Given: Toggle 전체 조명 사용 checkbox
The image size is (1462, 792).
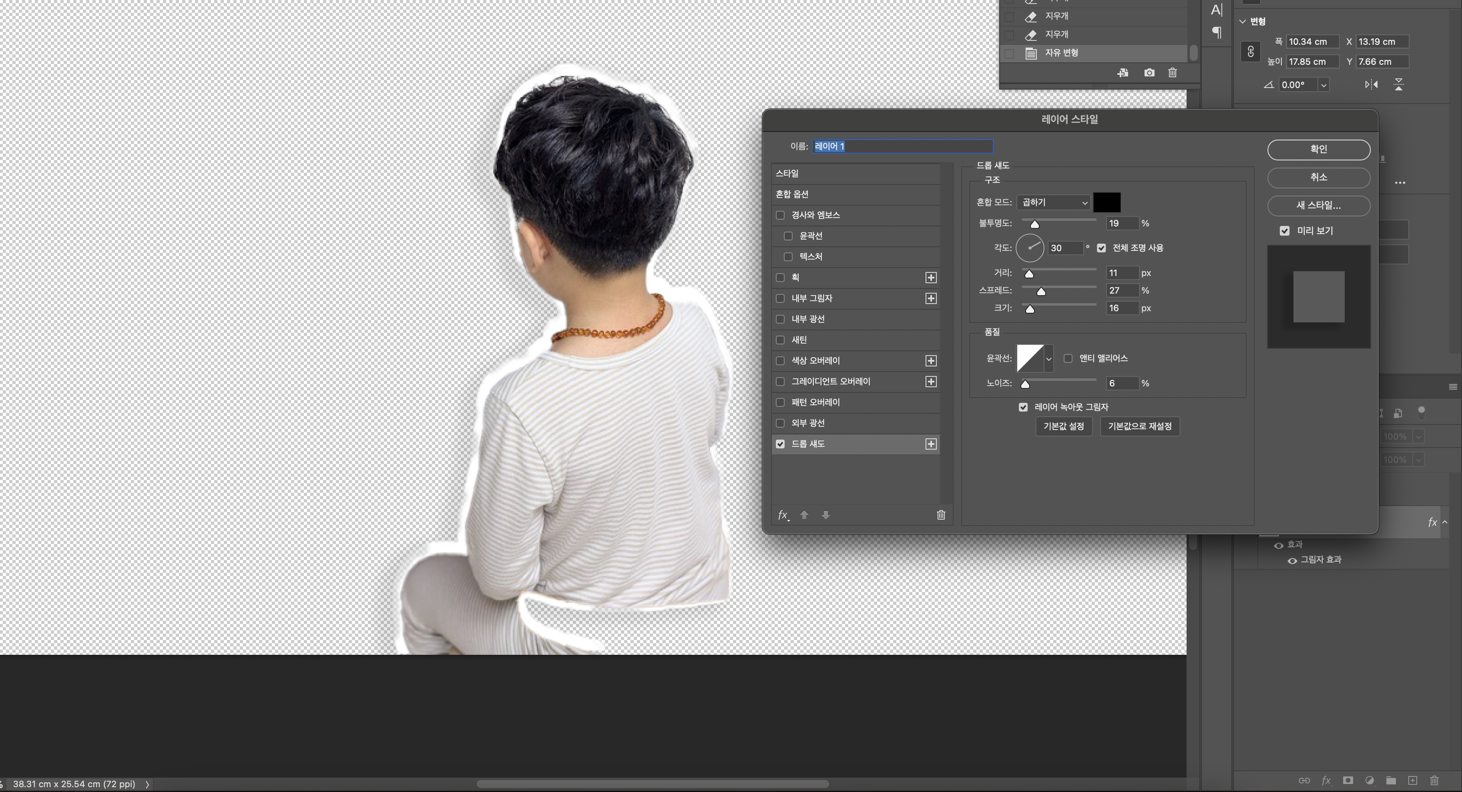Looking at the screenshot, I should (1102, 248).
